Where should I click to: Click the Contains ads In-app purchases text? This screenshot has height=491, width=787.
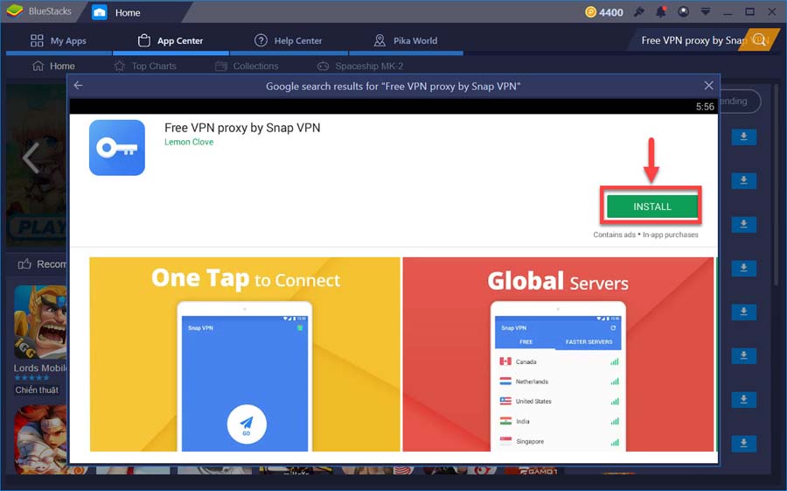click(645, 235)
